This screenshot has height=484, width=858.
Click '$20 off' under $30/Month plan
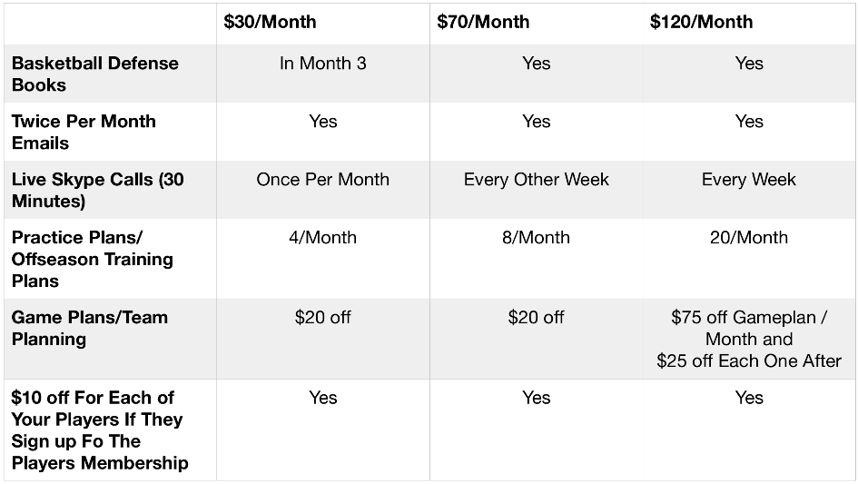pos(323,318)
